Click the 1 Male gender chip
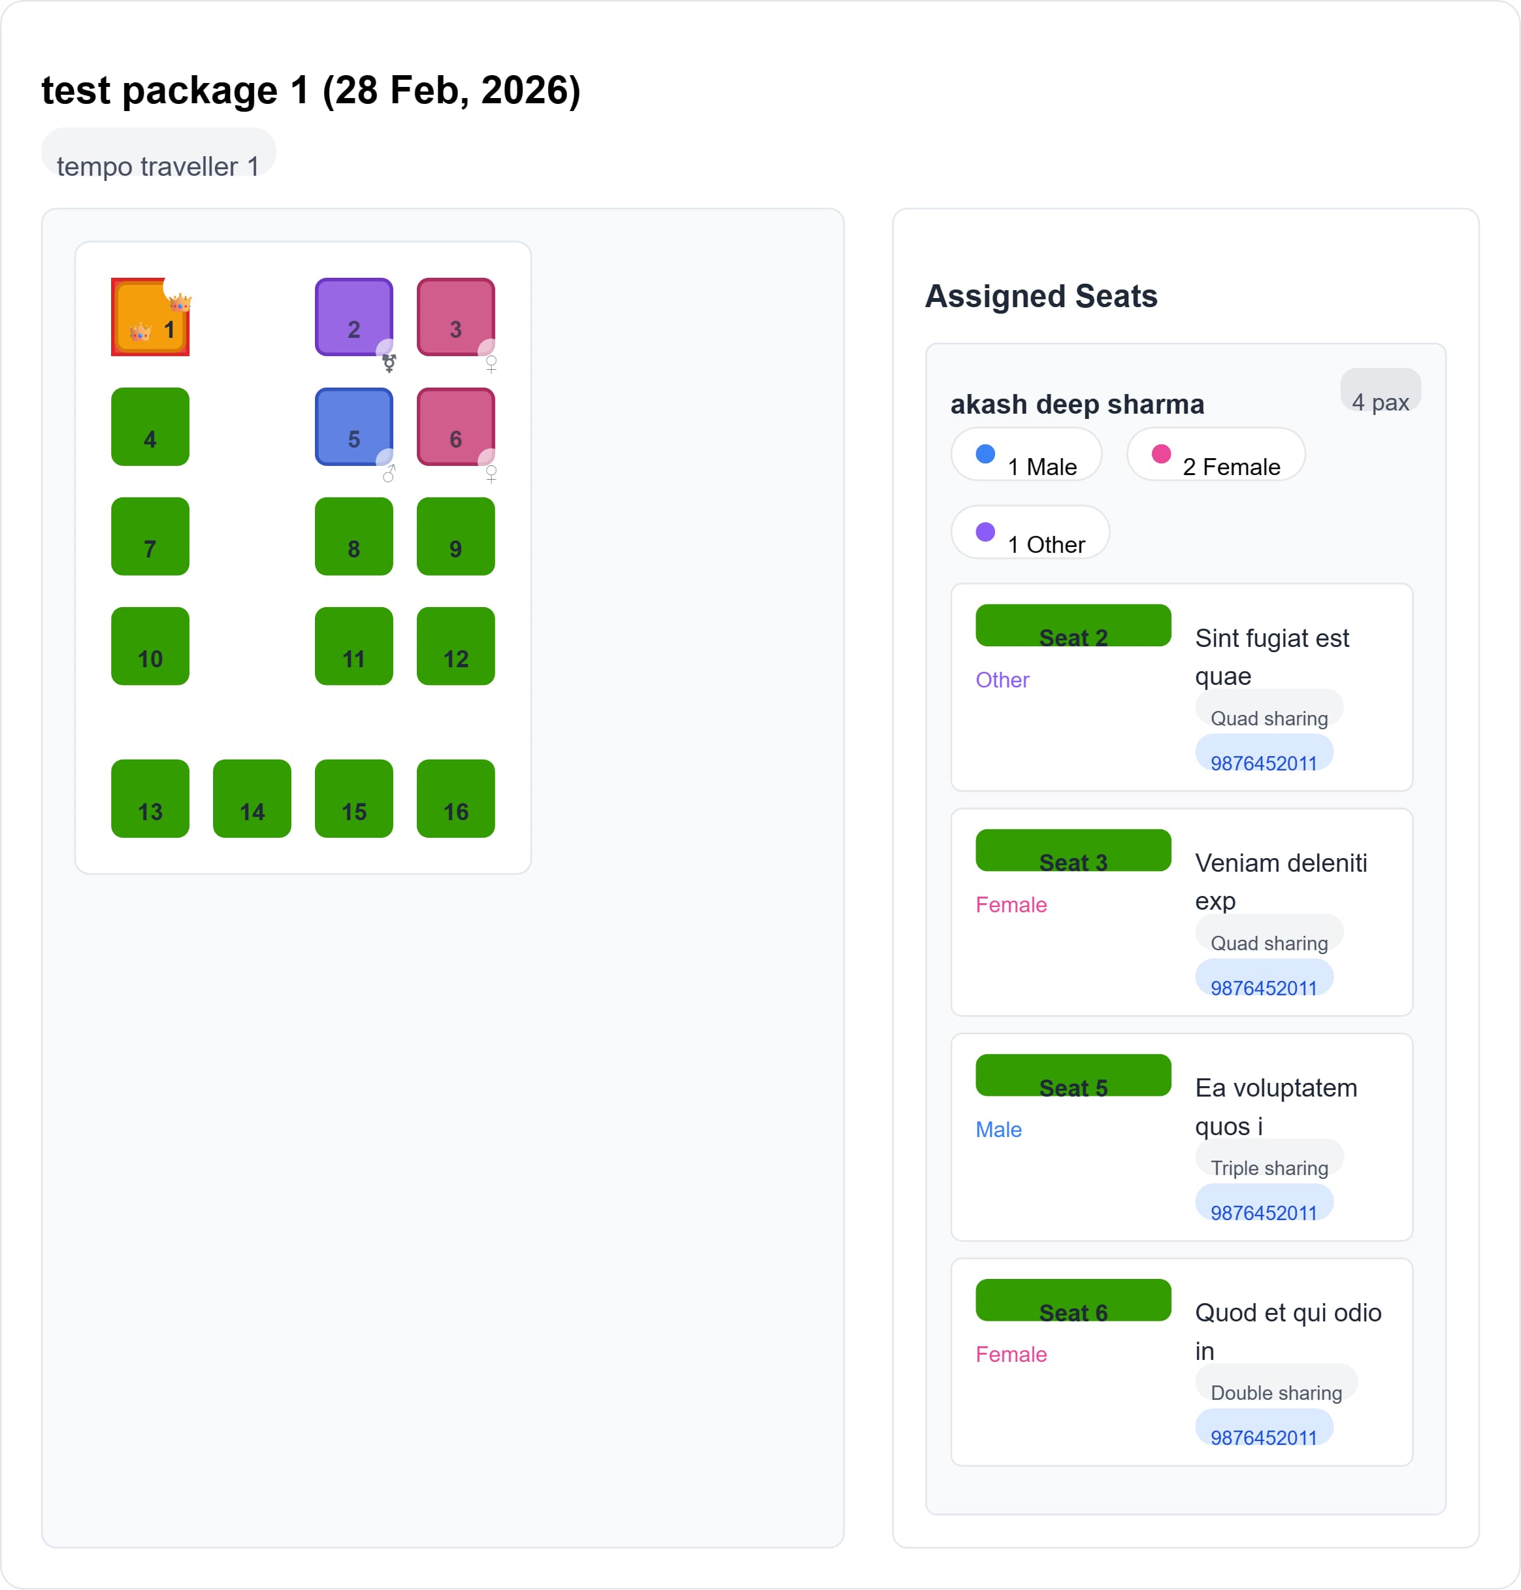This screenshot has width=1521, height=1590. 1026,455
